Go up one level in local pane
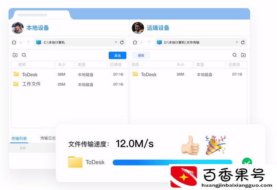This screenshot has height=190, width=277. pos(28,42)
